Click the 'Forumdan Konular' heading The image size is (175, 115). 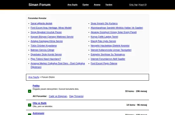(x=37, y=18)
